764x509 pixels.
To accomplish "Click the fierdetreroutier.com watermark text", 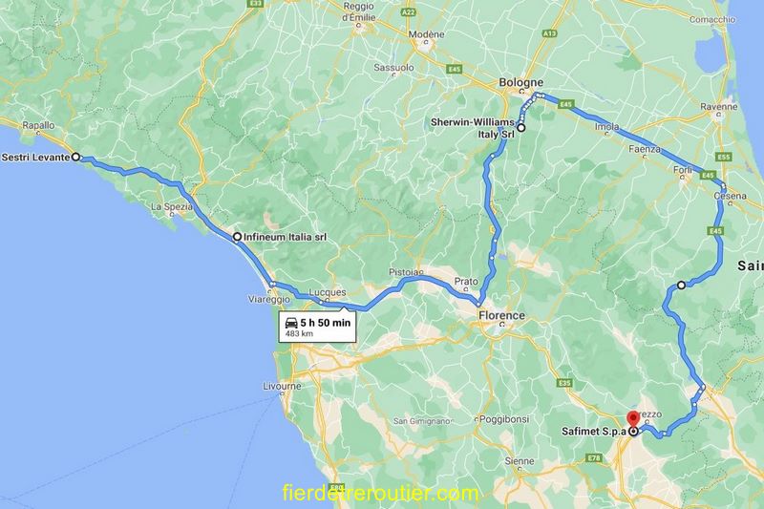I will tap(380, 494).
